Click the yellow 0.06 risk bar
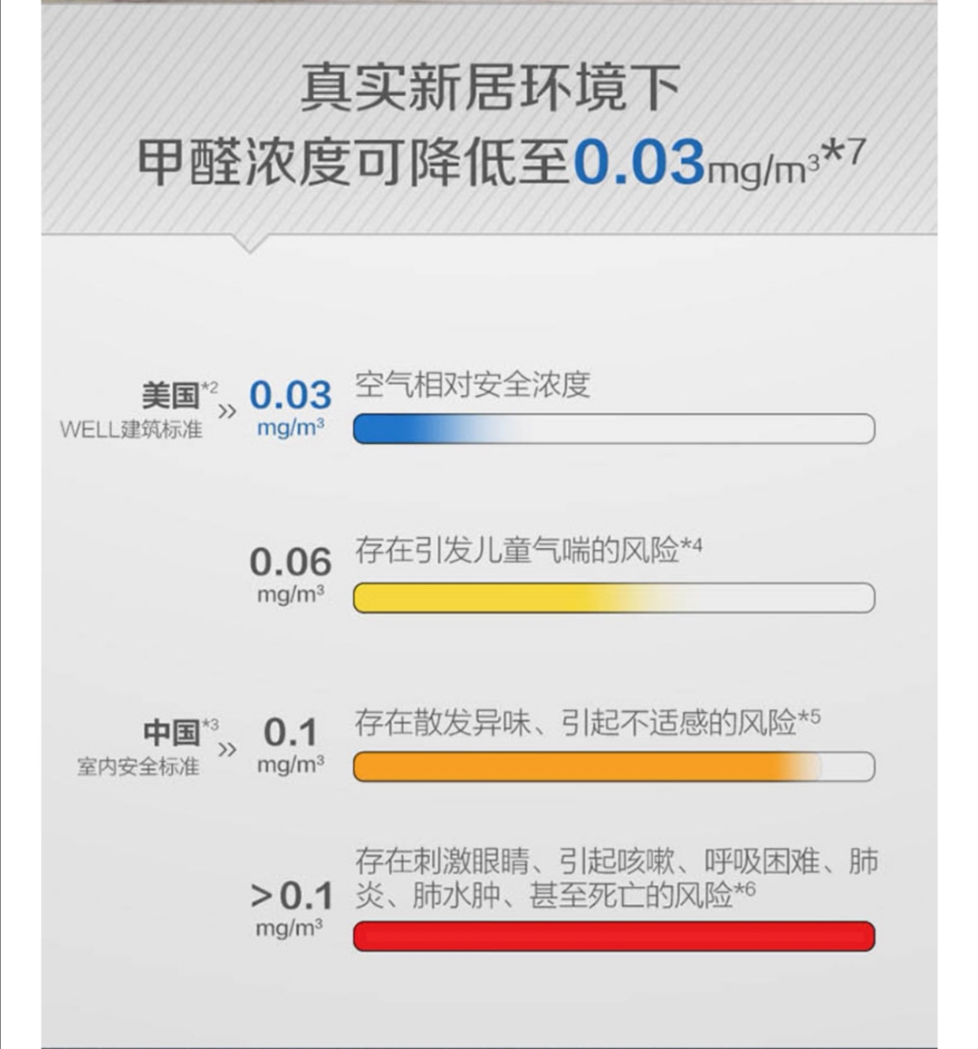The height and width of the screenshot is (1049, 978). [x=613, y=597]
